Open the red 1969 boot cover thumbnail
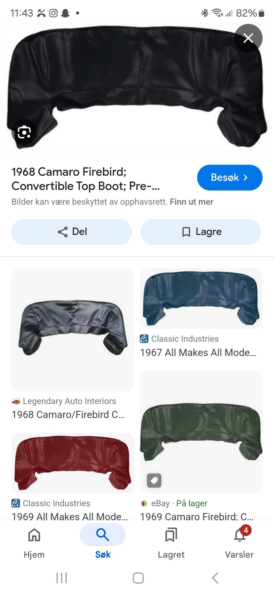The height and width of the screenshot is (595, 274). pos(73,463)
